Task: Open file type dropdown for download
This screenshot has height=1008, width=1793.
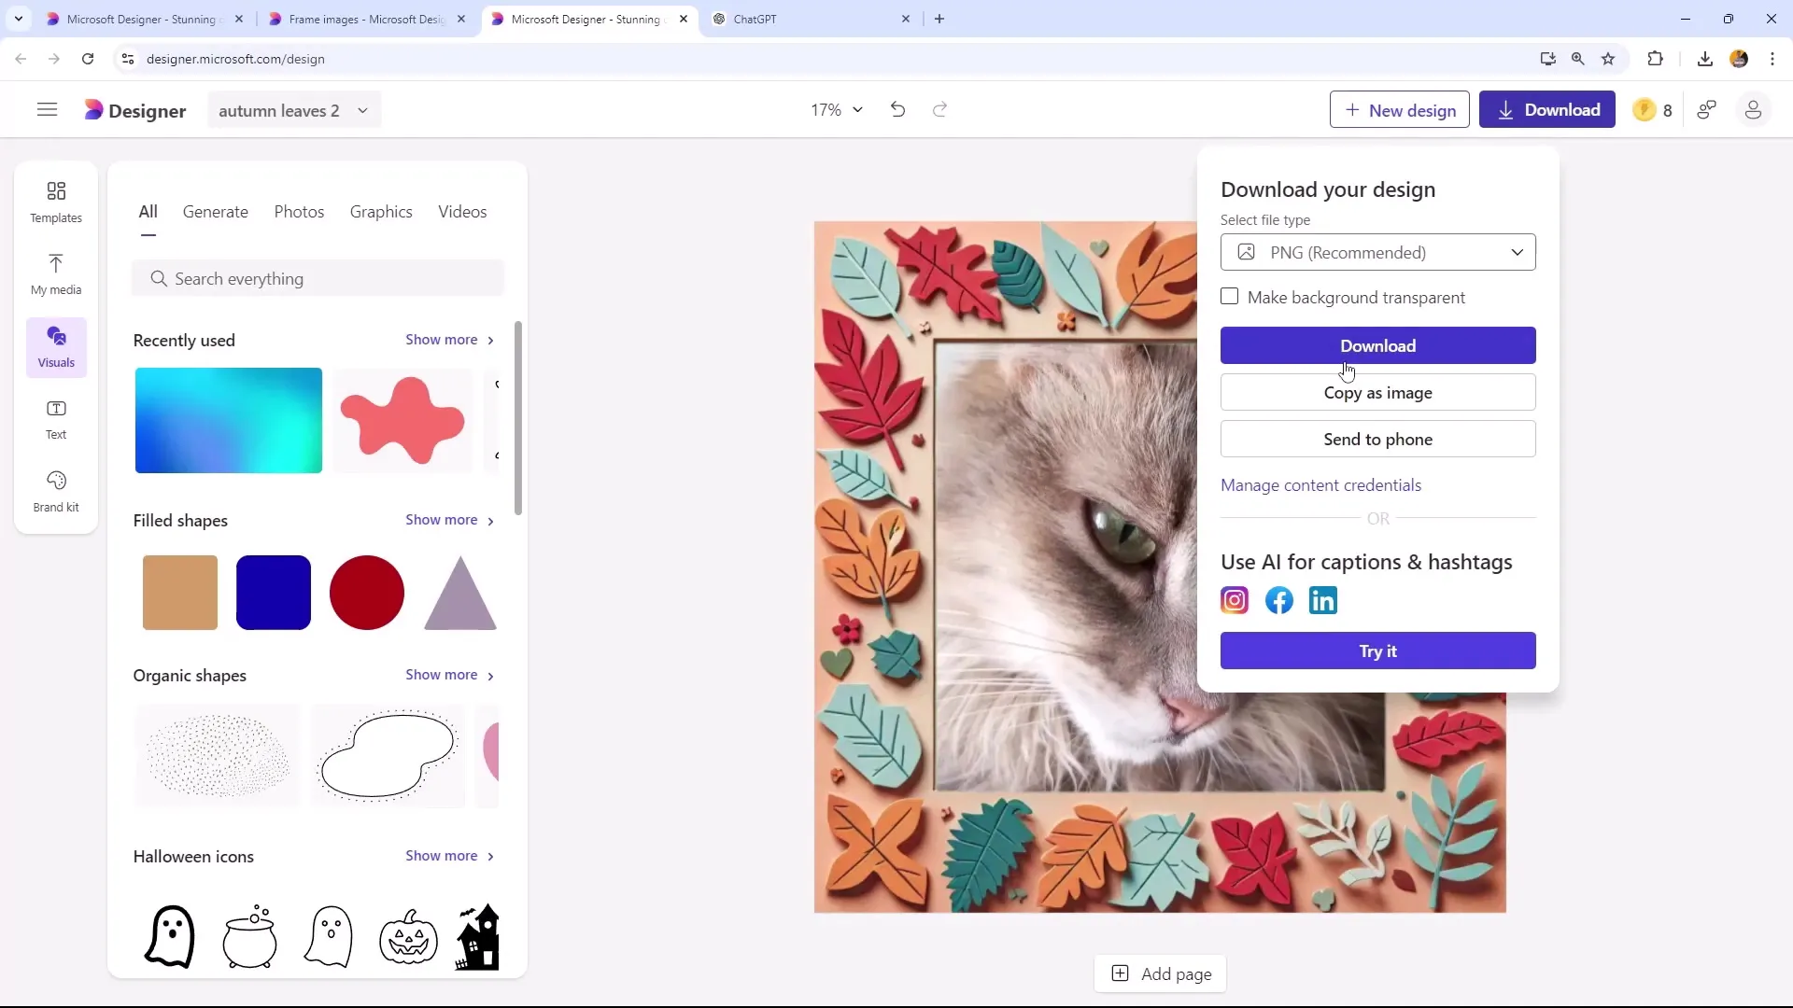Action: (x=1379, y=252)
